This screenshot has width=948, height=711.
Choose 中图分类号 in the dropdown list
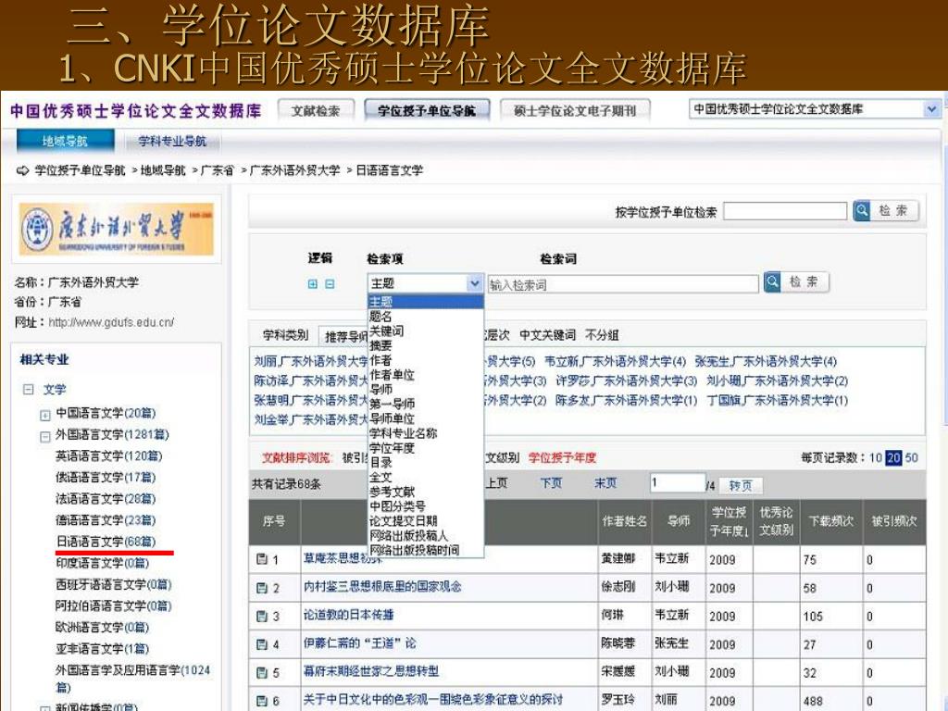click(398, 506)
